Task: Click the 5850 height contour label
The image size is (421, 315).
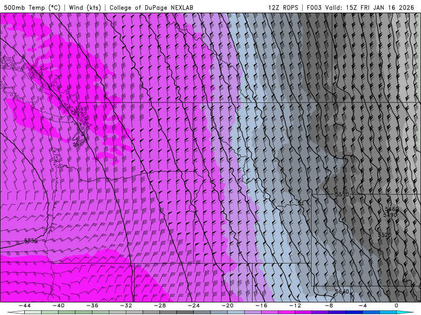Action: pyautogui.click(x=31, y=240)
